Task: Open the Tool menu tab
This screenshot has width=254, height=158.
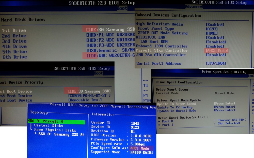Action: (x=250, y=75)
